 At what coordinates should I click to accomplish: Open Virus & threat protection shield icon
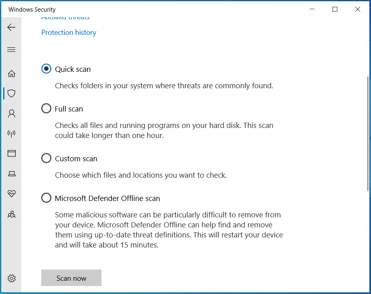[x=11, y=93]
